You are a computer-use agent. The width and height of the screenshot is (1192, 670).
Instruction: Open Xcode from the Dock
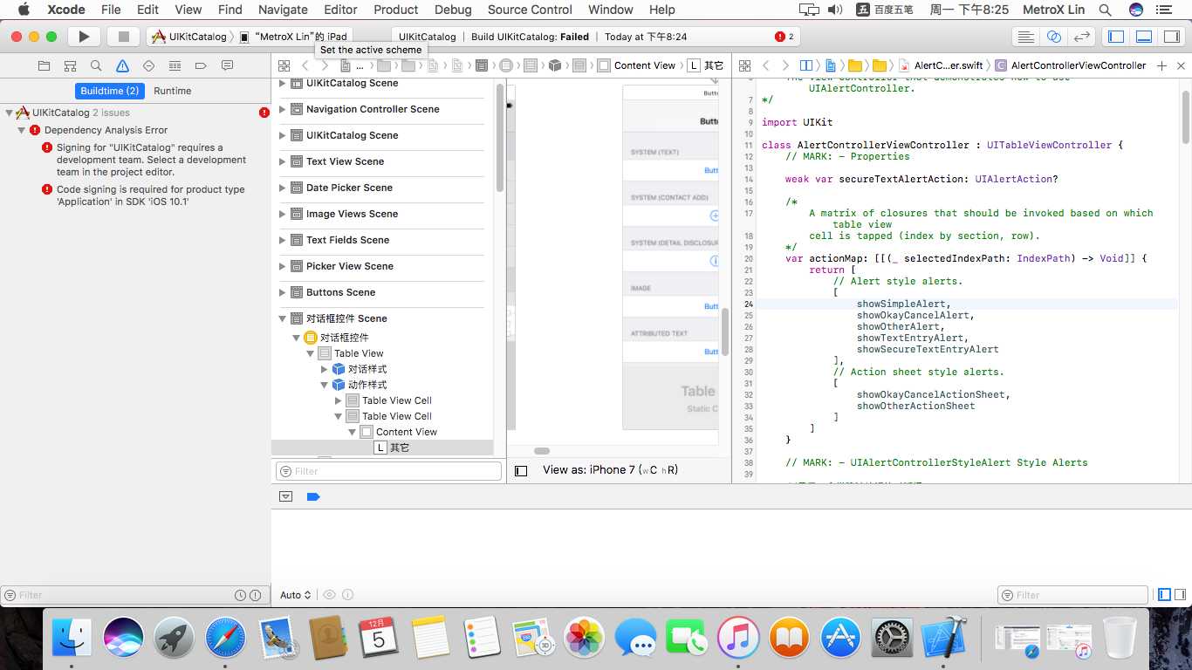(943, 638)
